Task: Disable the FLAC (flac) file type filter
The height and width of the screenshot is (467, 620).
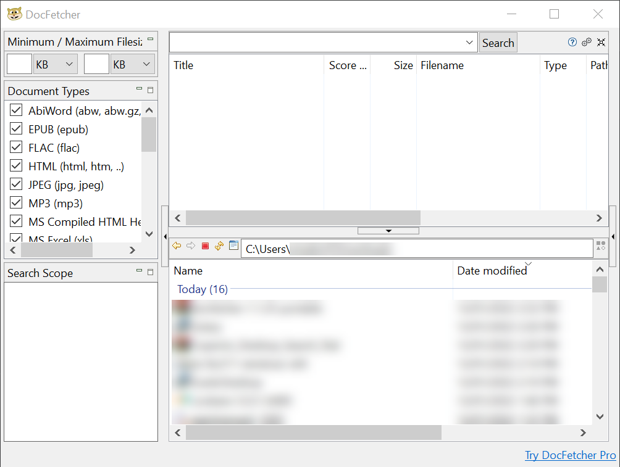Action: coord(15,147)
